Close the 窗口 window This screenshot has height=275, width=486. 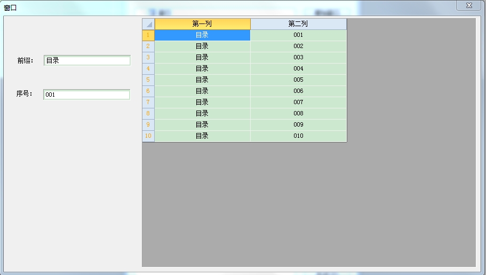[468, 5]
